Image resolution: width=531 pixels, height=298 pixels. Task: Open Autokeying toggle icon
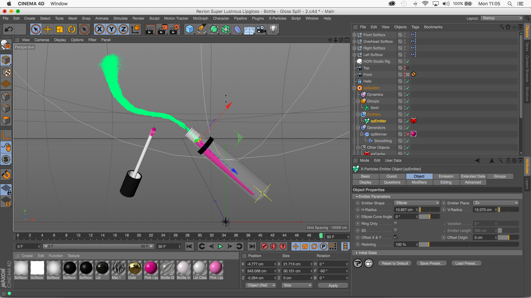[x=274, y=246]
